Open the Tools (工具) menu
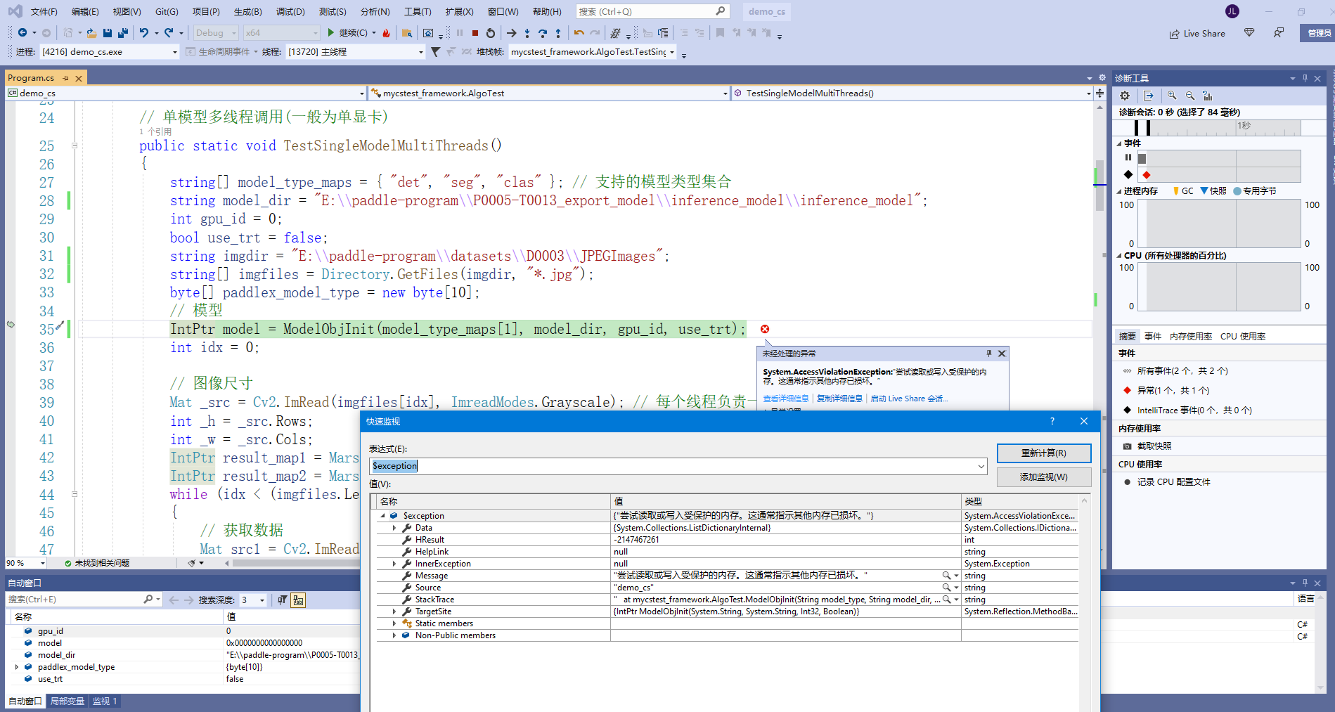Viewport: 1335px width, 712px height. (418, 11)
